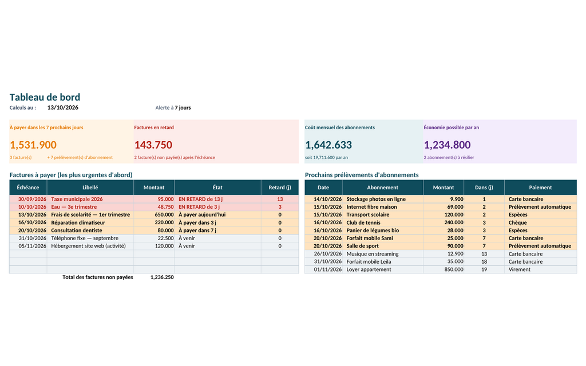Click the 240.000 Club de tennis amount
This screenshot has height=366, width=586.
[444, 222]
